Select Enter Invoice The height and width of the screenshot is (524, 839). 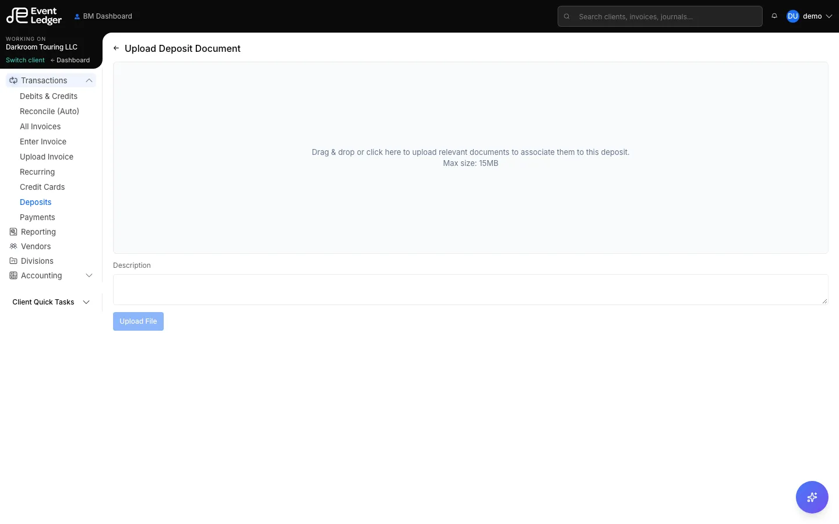43,141
